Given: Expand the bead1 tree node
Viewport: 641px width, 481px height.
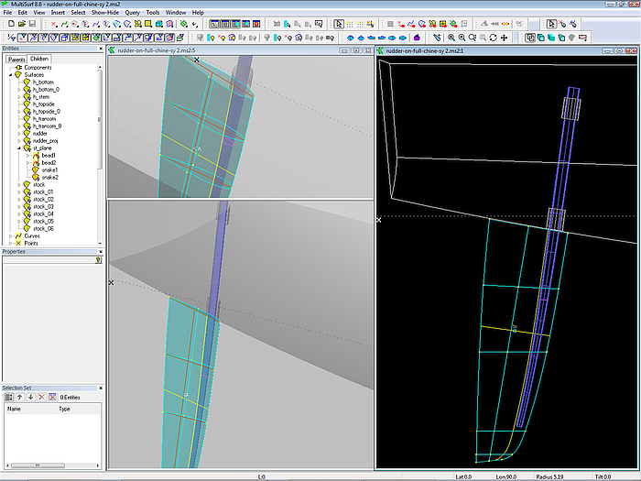Looking at the screenshot, I should click(x=28, y=155).
